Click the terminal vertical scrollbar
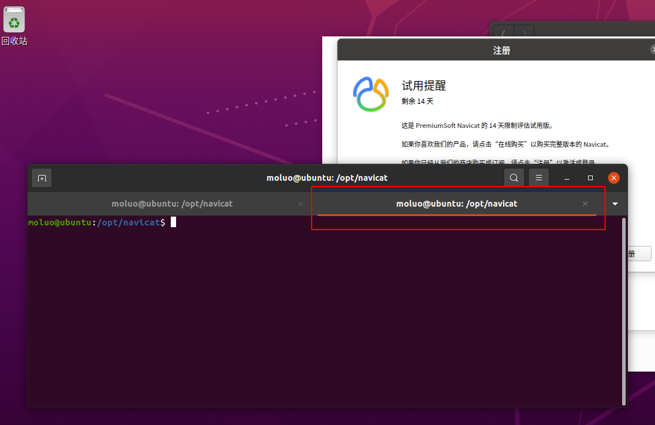This screenshot has width=655, height=425. click(x=624, y=311)
